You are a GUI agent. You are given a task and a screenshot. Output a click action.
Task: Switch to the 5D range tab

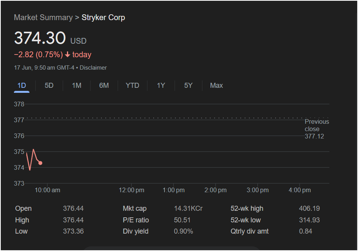49,85
